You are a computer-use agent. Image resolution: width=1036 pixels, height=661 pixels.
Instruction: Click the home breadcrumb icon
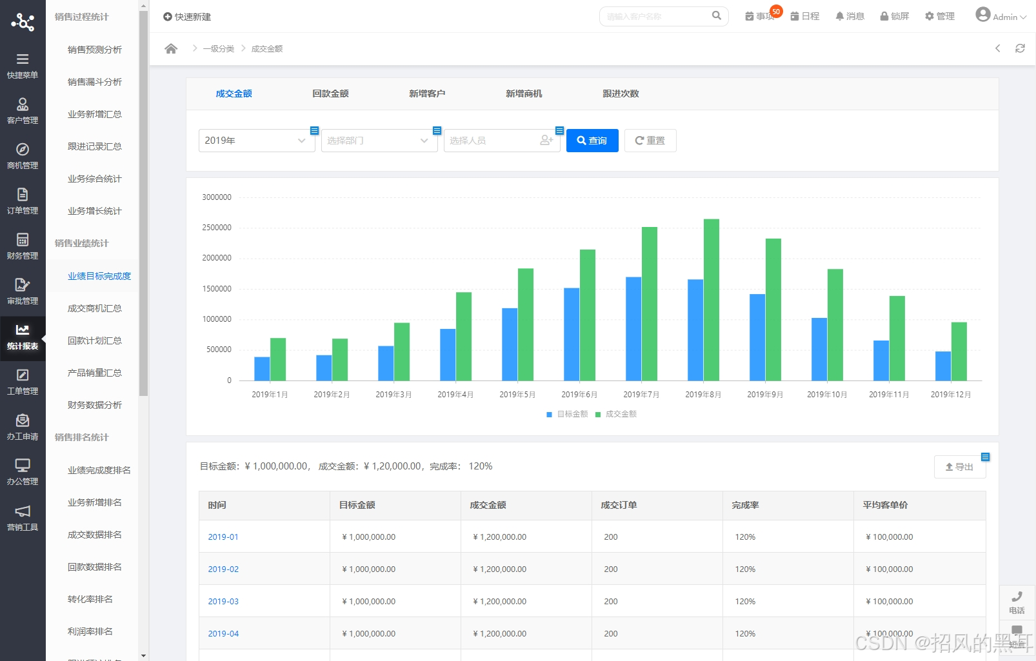171,49
